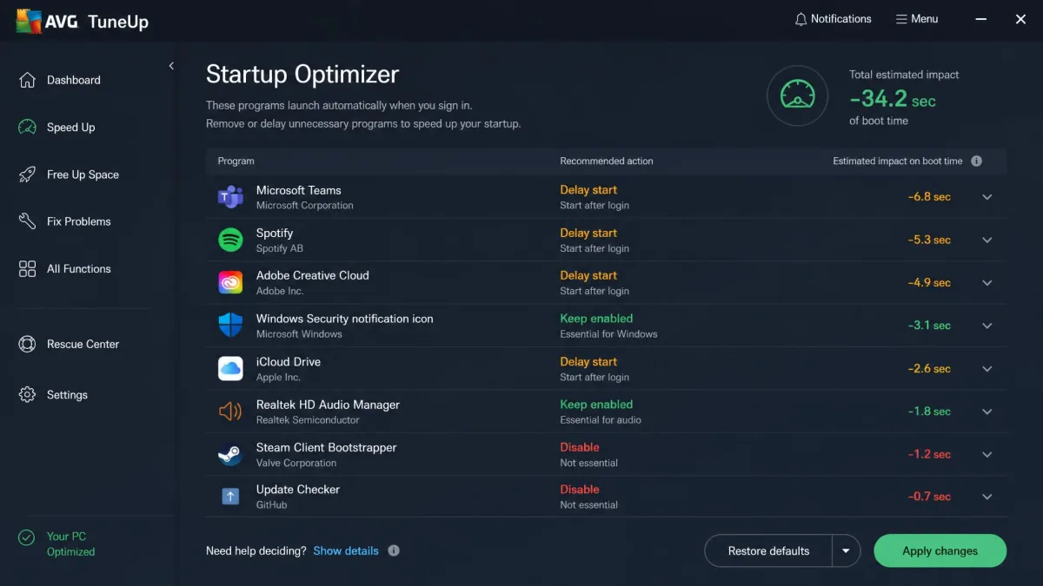Click the Your PC Optimized checkmark icon
The image size is (1043, 586).
coord(27,538)
